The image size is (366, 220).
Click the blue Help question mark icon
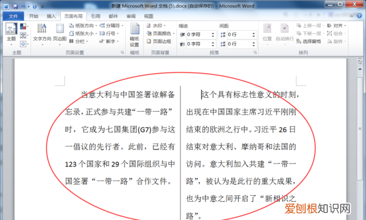(x=359, y=16)
